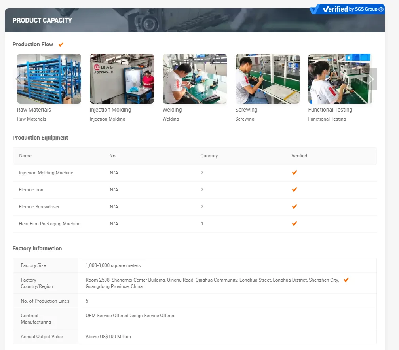Click the Shangmei Center Building factory address
The height and width of the screenshot is (350, 399).
(212, 283)
